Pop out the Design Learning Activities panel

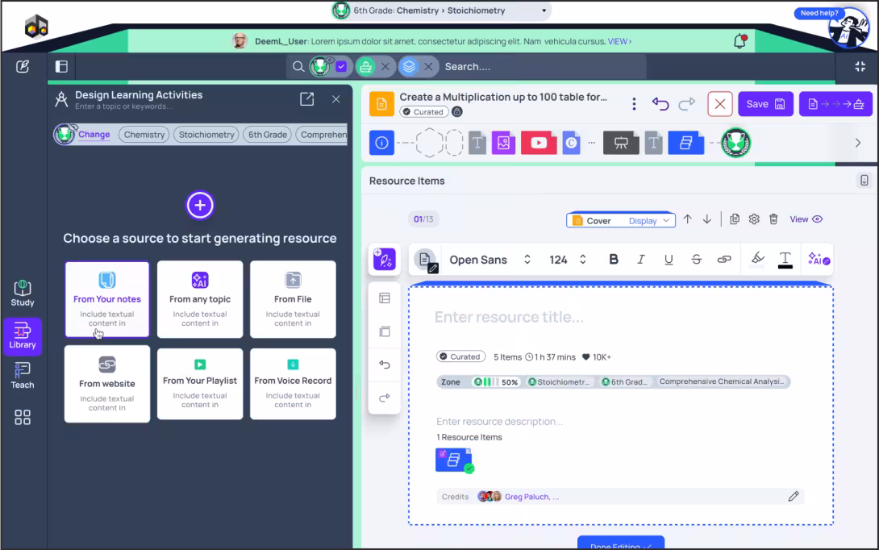[x=306, y=99]
